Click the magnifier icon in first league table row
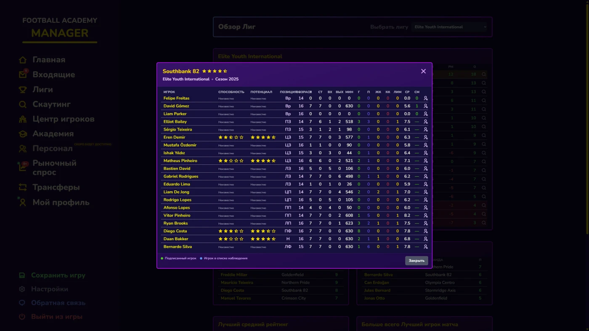This screenshot has width=589, height=331. point(484,74)
